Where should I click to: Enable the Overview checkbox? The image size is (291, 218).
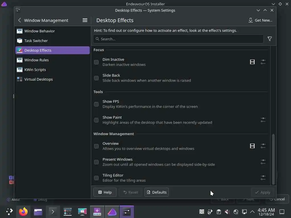tap(96, 146)
